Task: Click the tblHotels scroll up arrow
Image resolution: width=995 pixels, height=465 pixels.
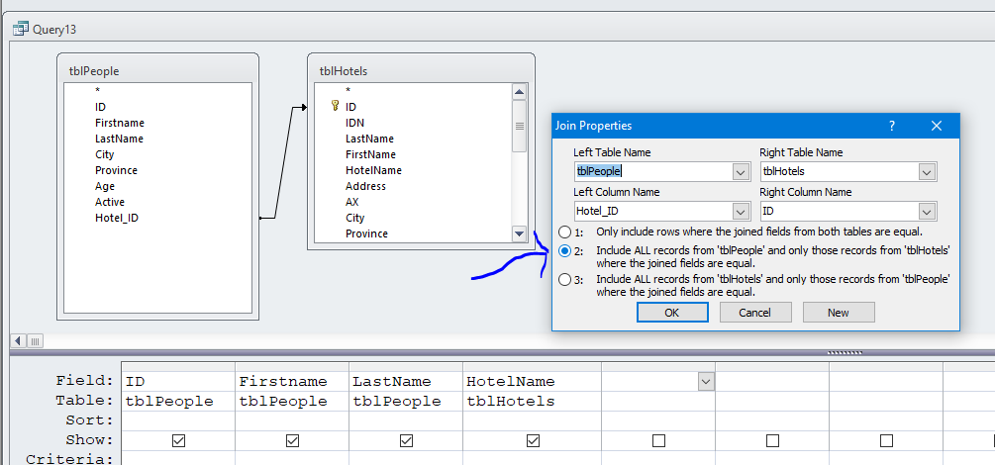Action: (520, 92)
